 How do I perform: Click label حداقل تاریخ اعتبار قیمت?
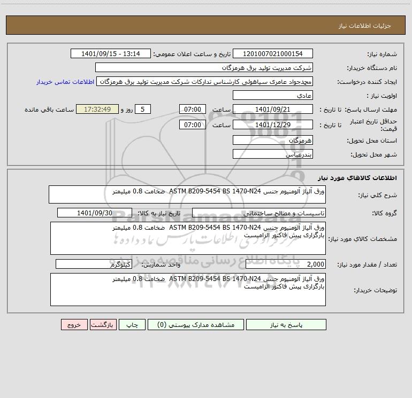coord(373,125)
